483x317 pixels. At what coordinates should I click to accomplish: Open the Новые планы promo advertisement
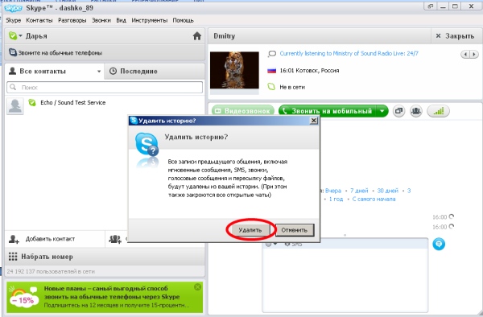tap(105, 298)
